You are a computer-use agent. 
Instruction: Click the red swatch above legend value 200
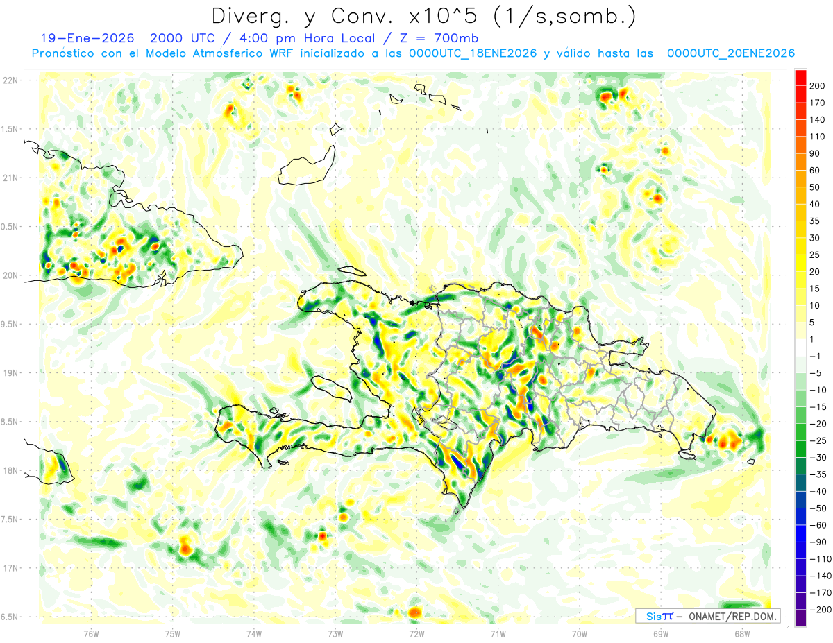coord(800,77)
